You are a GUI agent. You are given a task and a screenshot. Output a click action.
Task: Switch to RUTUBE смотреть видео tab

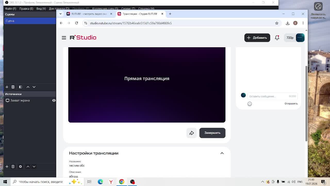(x=89, y=14)
